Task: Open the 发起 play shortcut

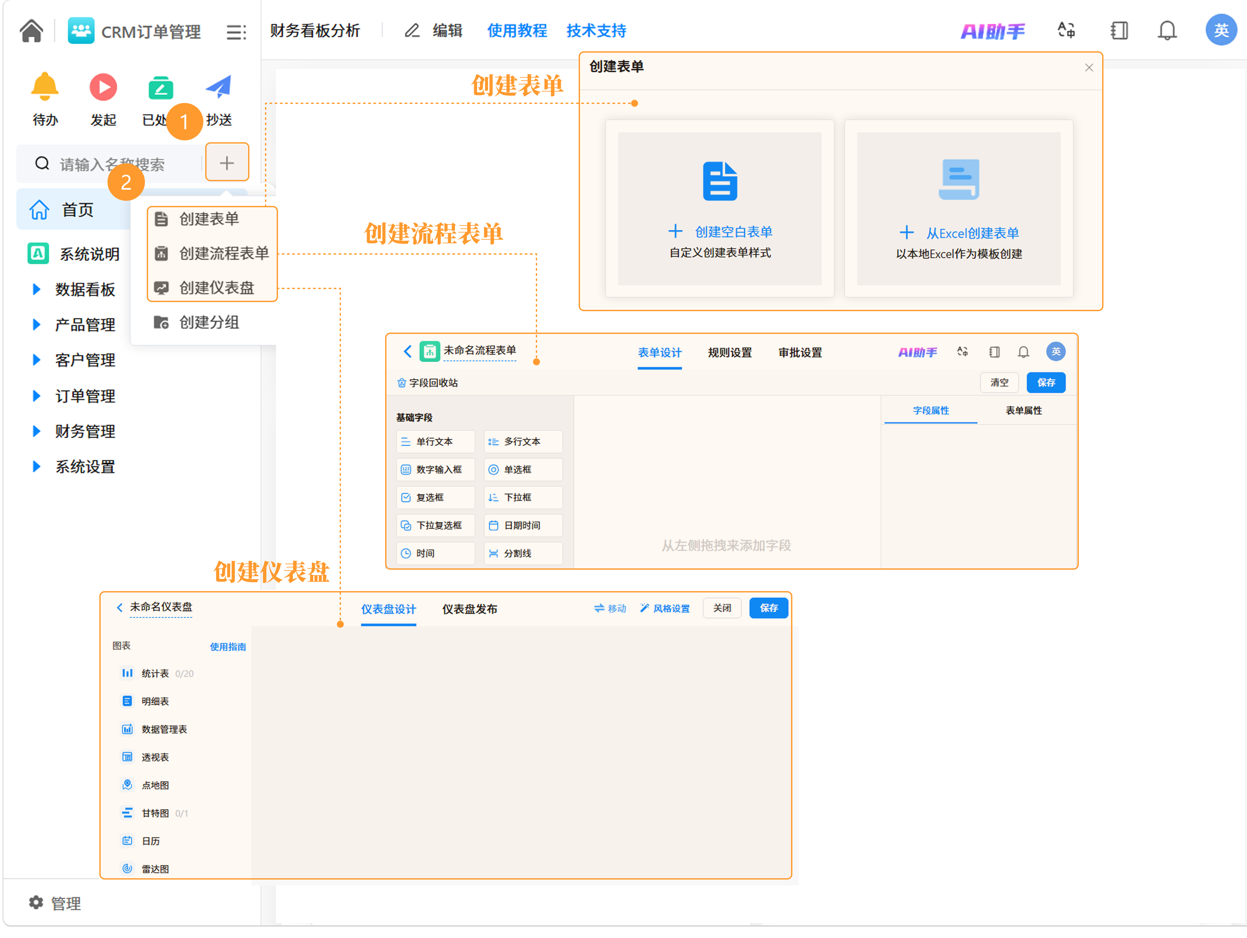Action: [103, 87]
